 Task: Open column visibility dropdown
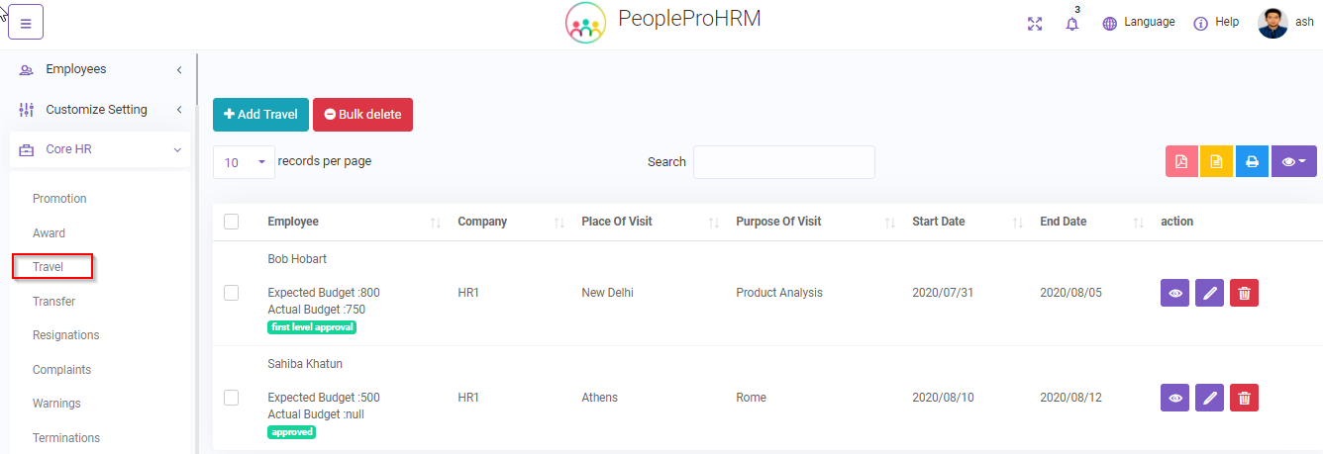coord(1293,162)
